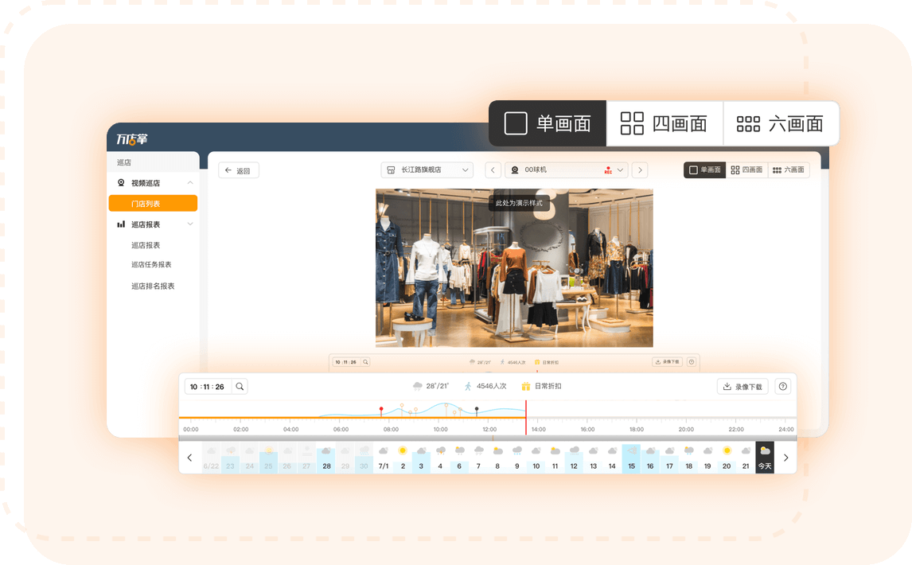912x565 pixels.
Task: Switch to 单画面 single view in the callout
Action: (x=548, y=123)
